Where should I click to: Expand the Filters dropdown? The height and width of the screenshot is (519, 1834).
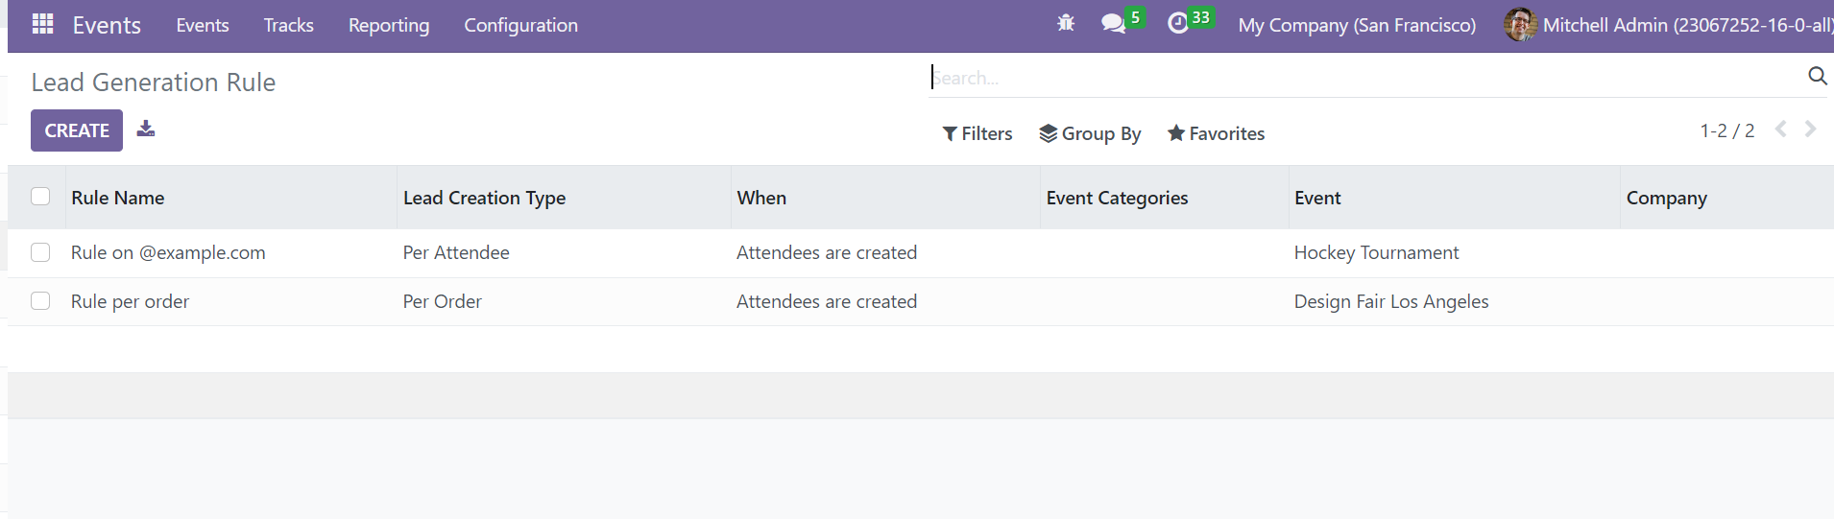[977, 133]
